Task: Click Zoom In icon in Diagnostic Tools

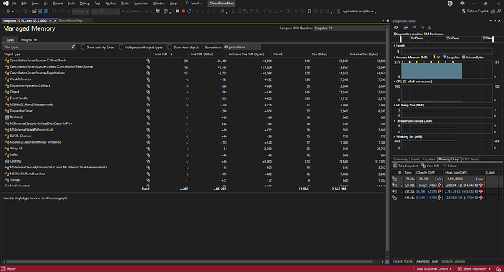Action: (415, 28)
